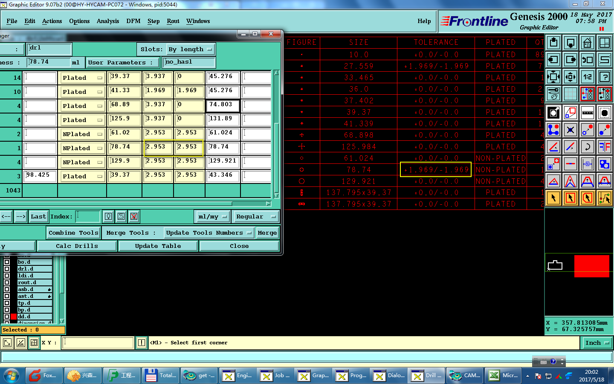Toggle the checkbox for layer rout.d

tap(7, 282)
